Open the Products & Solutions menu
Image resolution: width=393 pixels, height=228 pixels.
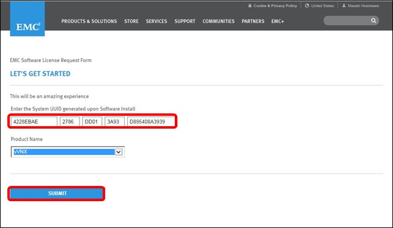(89, 21)
